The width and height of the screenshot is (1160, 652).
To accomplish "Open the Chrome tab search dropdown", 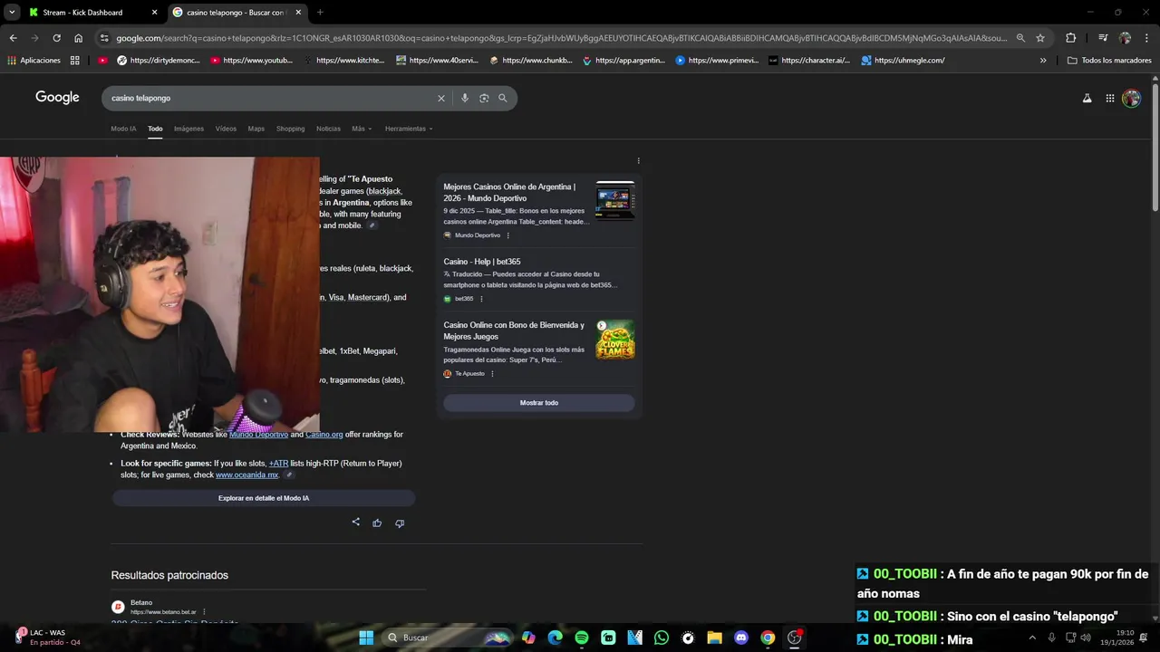I will point(12,13).
